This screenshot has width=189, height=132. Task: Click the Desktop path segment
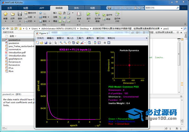click(x=84, y=29)
